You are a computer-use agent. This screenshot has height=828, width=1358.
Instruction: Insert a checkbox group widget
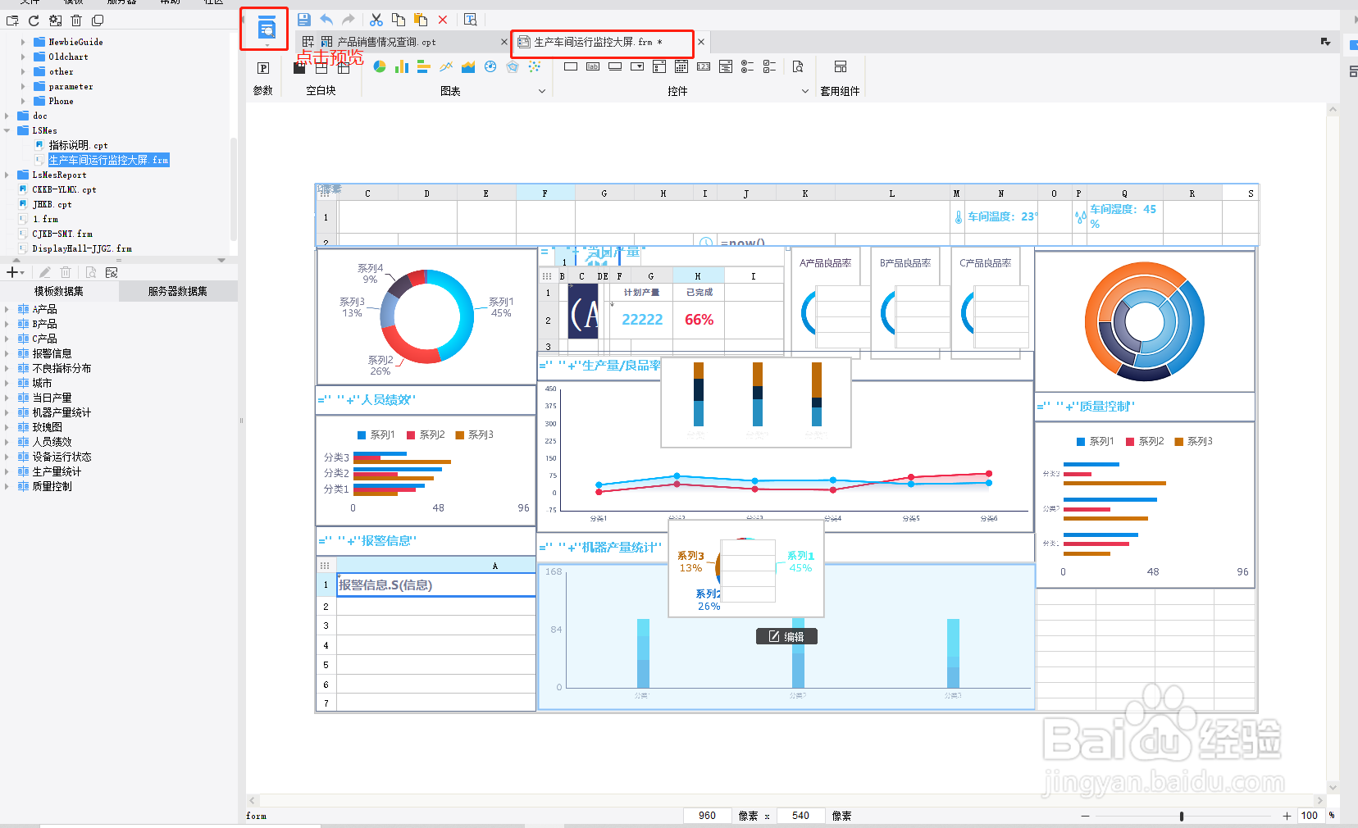tap(769, 66)
